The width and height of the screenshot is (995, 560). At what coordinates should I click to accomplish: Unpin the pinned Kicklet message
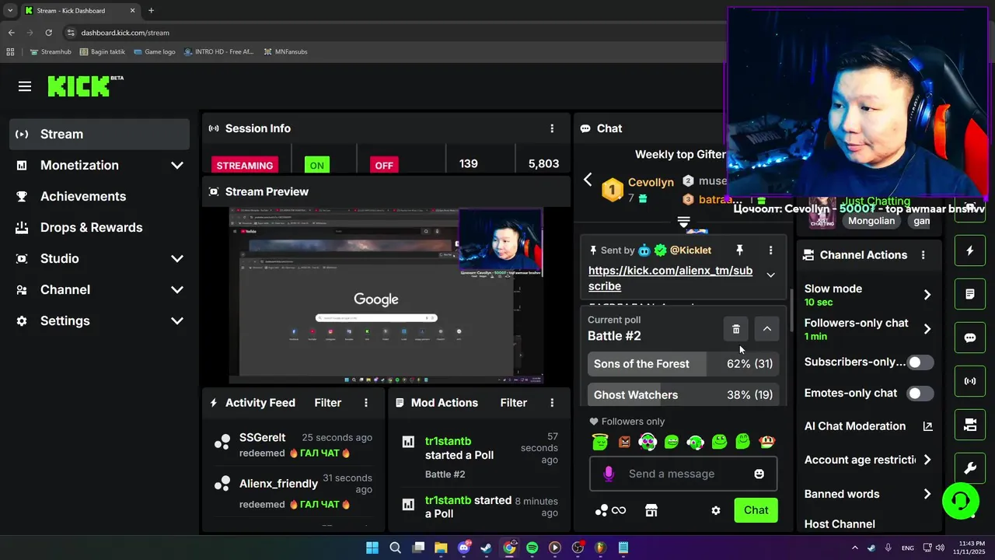click(739, 250)
